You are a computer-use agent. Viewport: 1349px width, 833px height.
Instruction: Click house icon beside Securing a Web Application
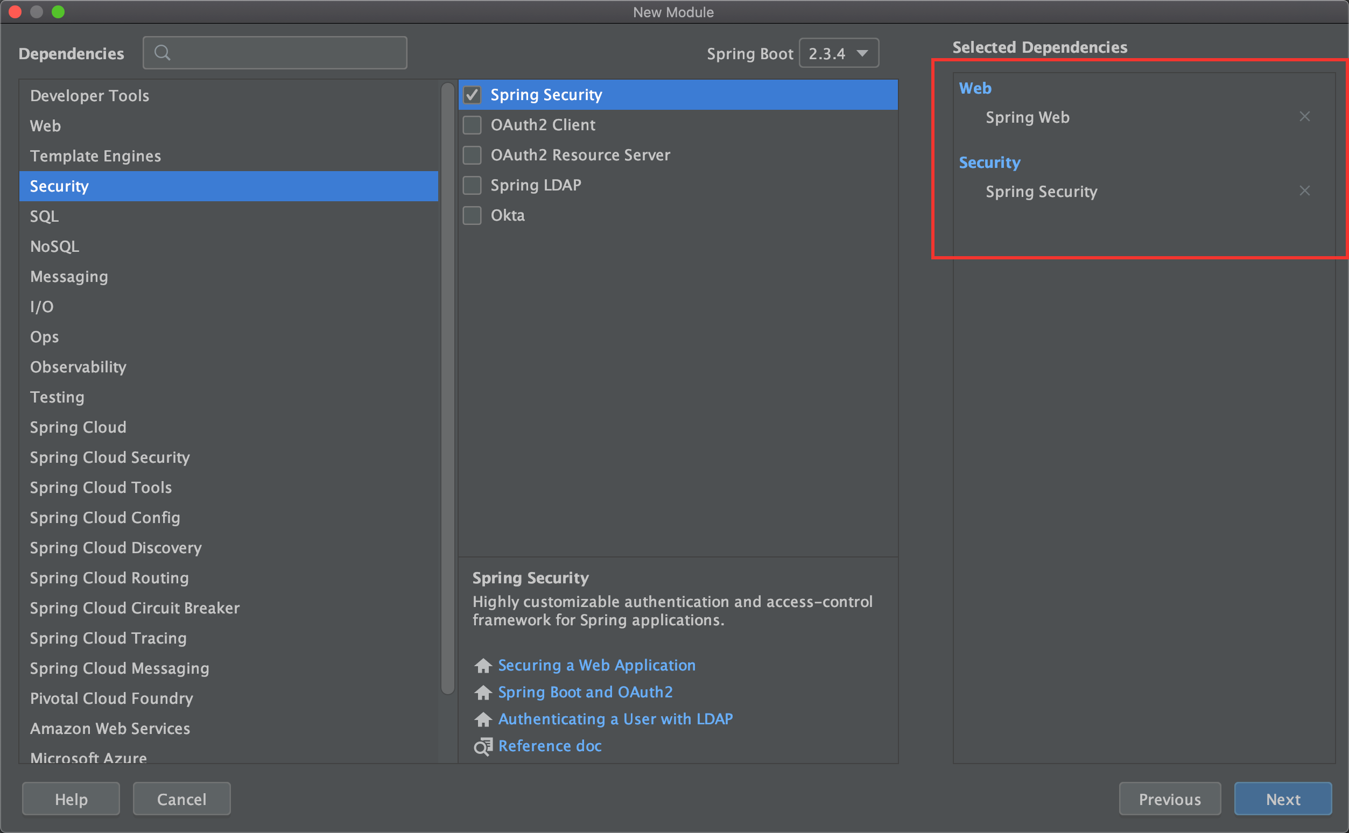coord(483,666)
